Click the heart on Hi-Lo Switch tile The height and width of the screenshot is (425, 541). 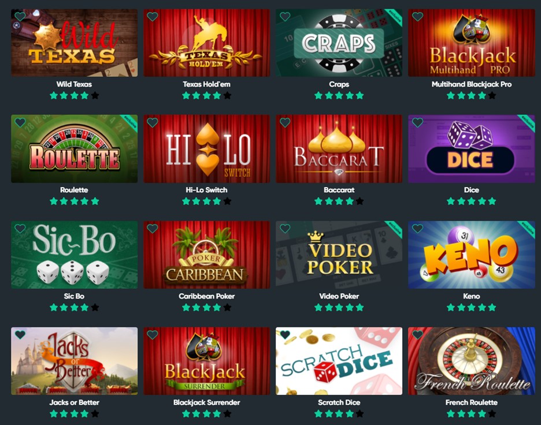[x=153, y=122]
